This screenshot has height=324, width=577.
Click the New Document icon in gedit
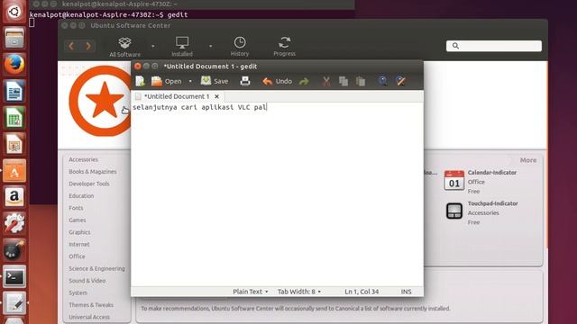point(140,81)
